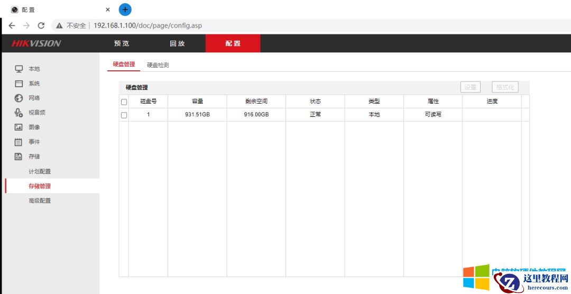Tick the select-all checkbox in table header
Viewport: 571px width, 294px height.
(124, 102)
